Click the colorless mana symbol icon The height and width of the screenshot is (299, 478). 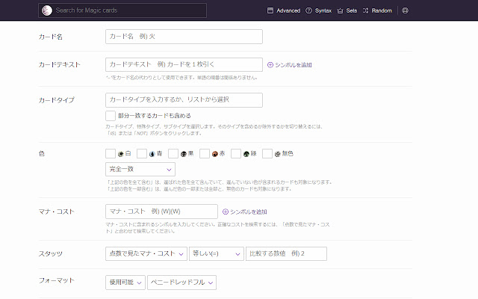[x=277, y=154]
